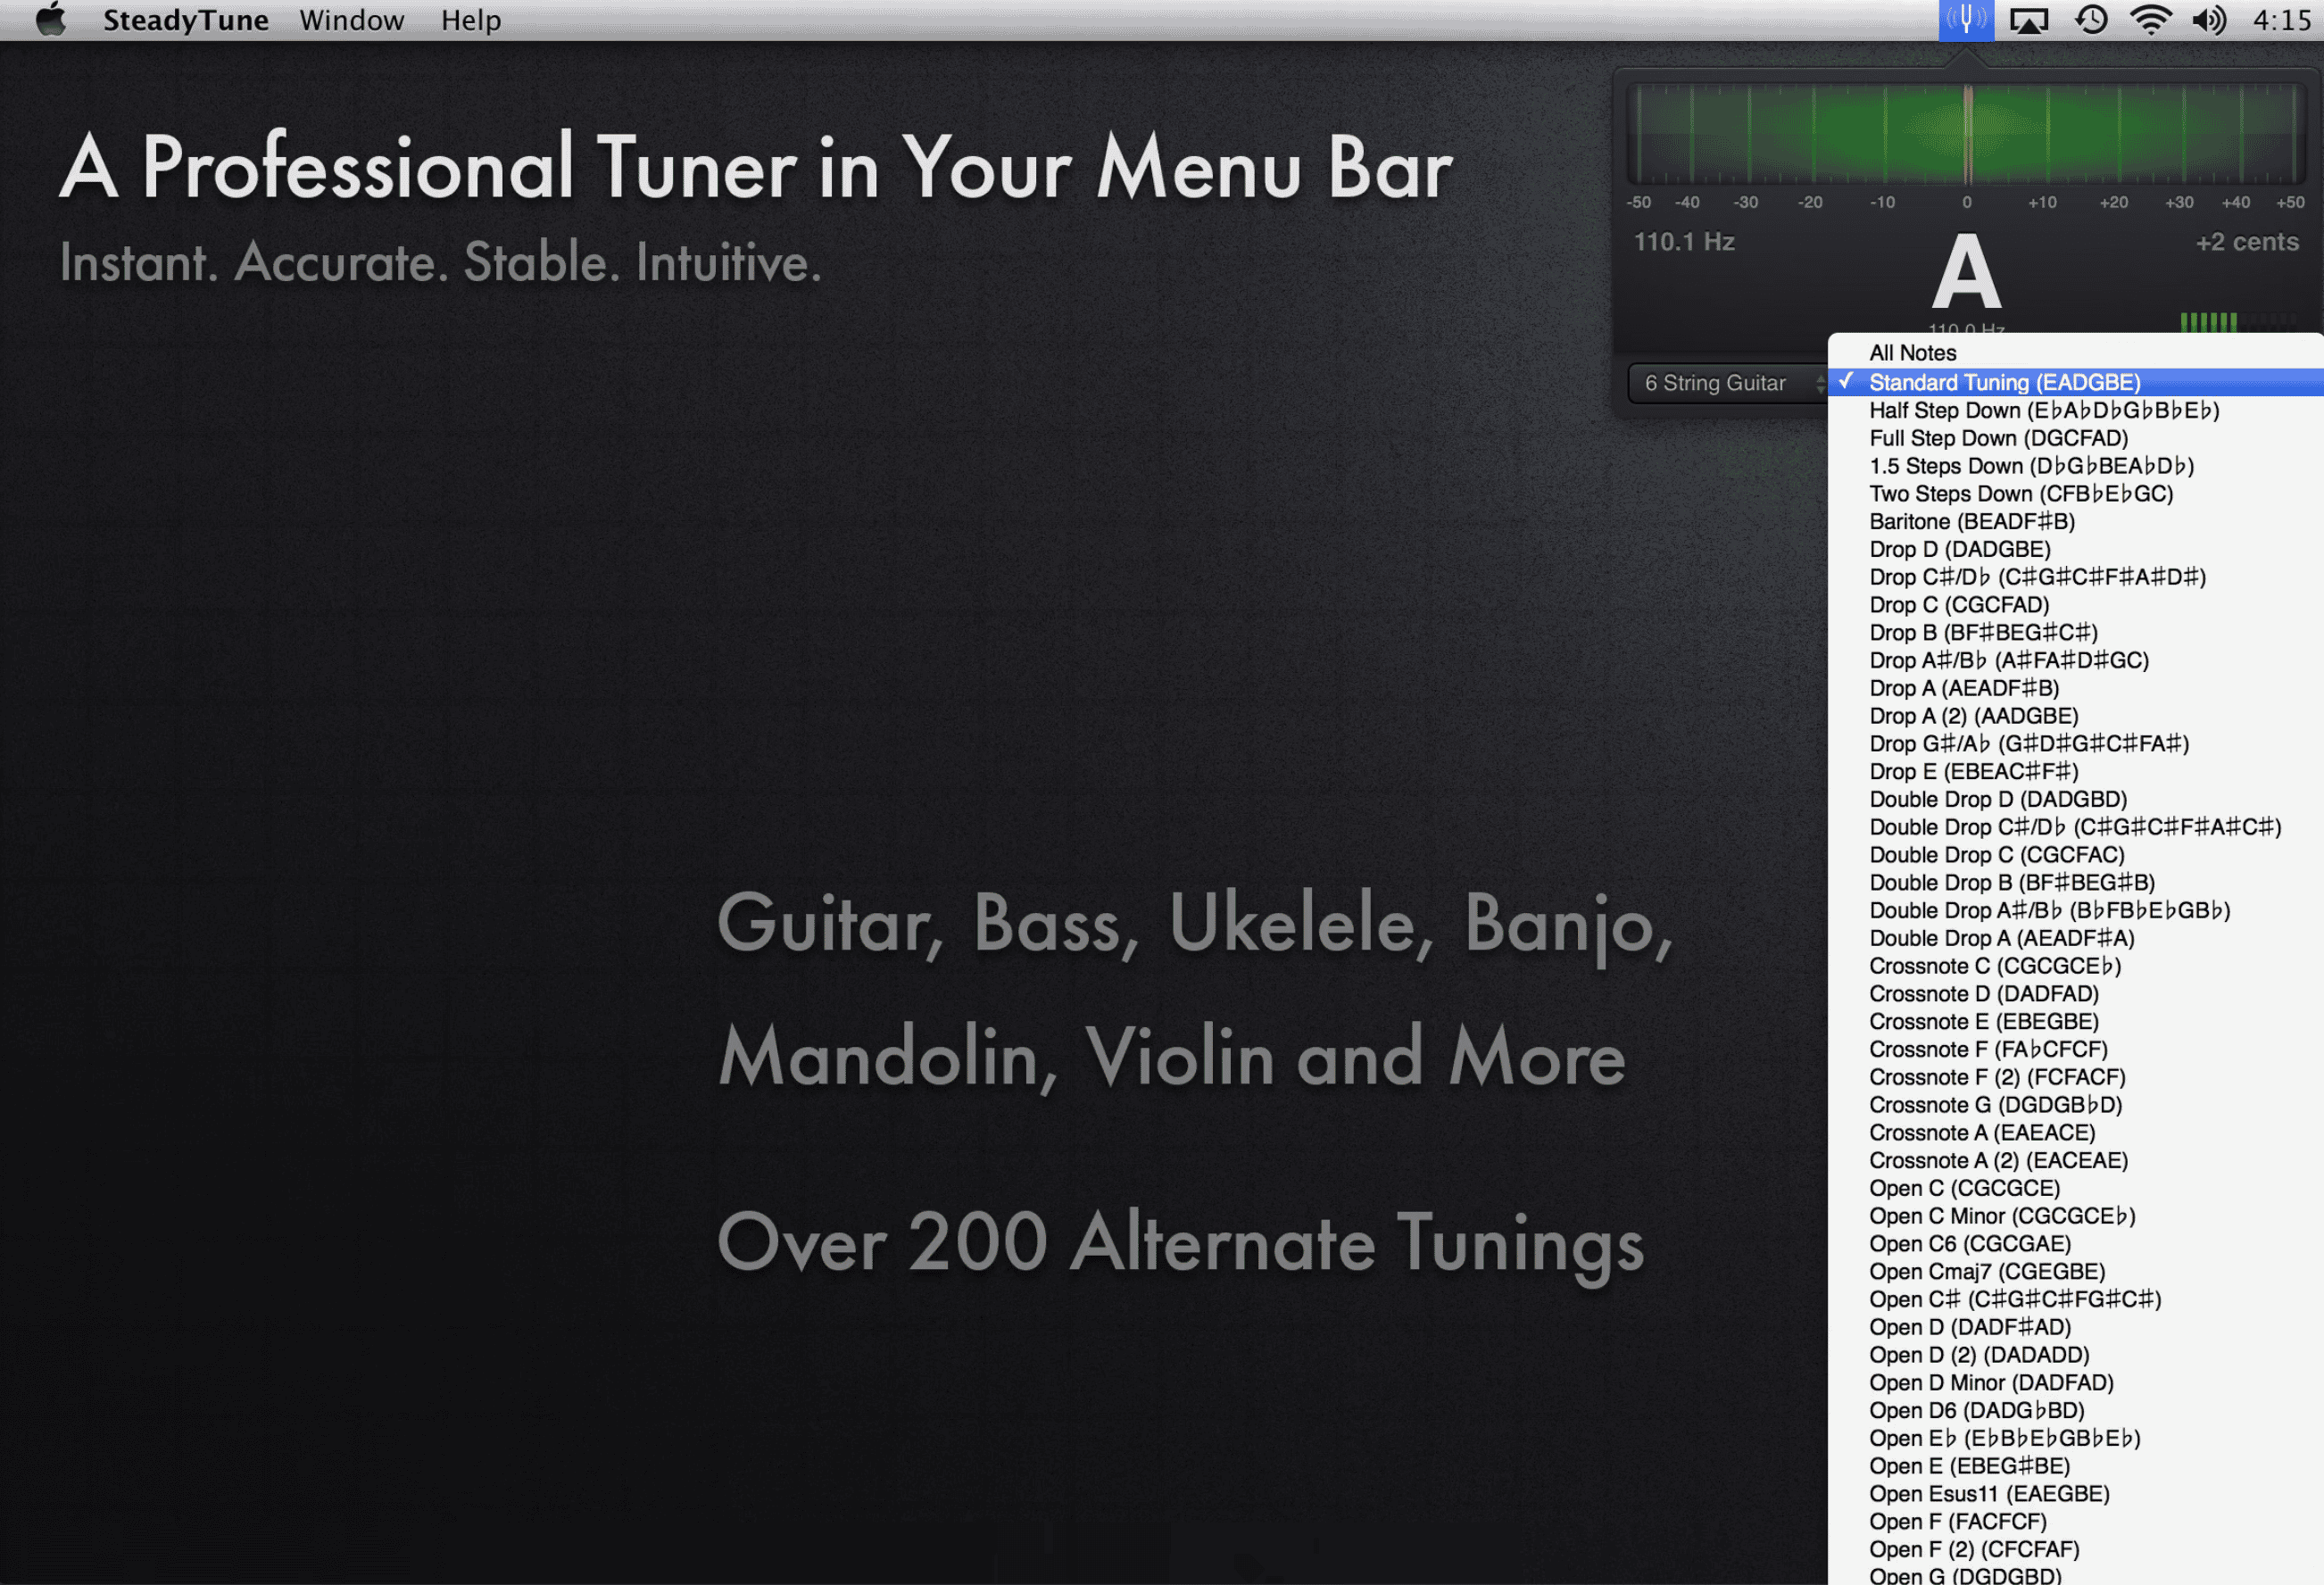
Task: Click the menu bar clock
Action: click(2281, 20)
